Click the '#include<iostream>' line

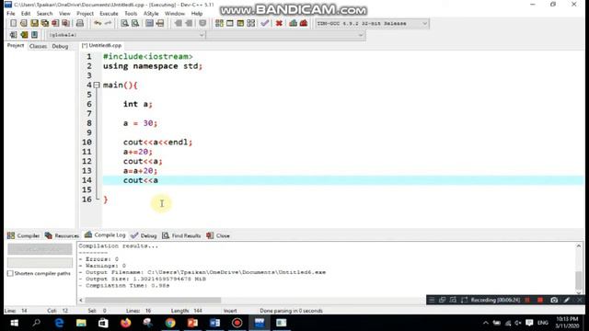click(x=148, y=57)
